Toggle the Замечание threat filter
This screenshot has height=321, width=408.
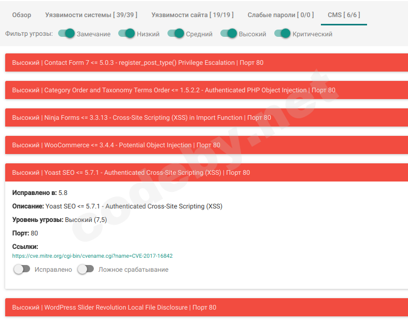click(66, 34)
